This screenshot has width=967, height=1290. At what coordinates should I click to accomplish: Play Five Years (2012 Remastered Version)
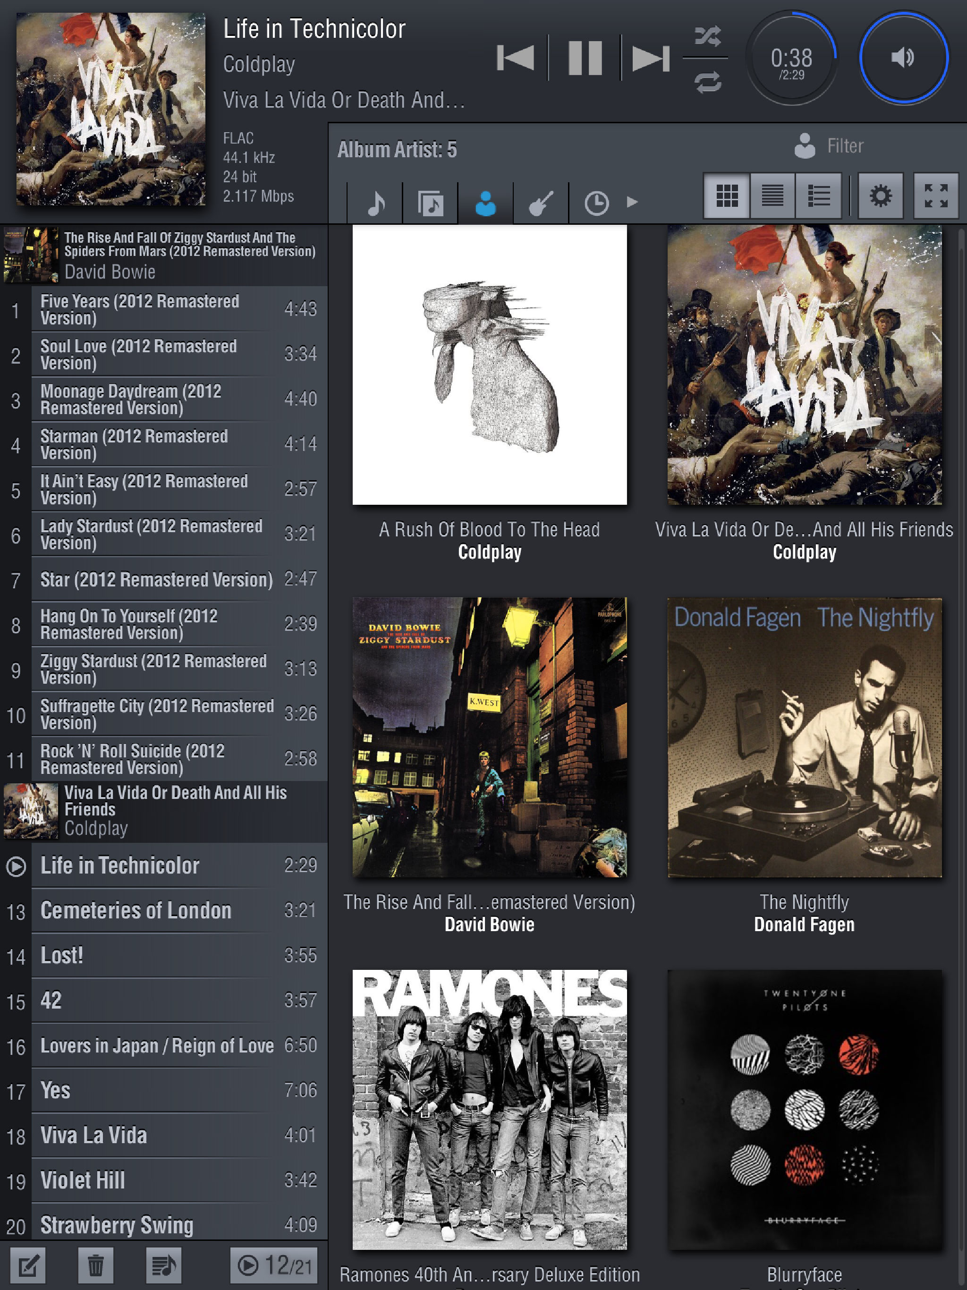pyautogui.click(x=163, y=309)
